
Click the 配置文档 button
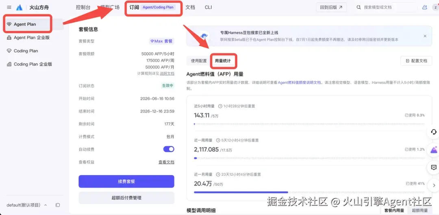[416, 61]
